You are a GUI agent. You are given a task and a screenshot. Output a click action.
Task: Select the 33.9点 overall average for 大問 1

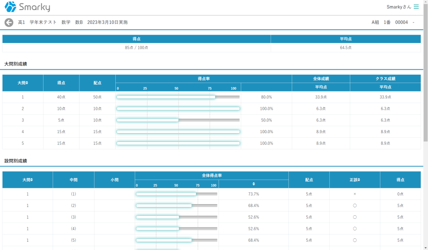321,97
